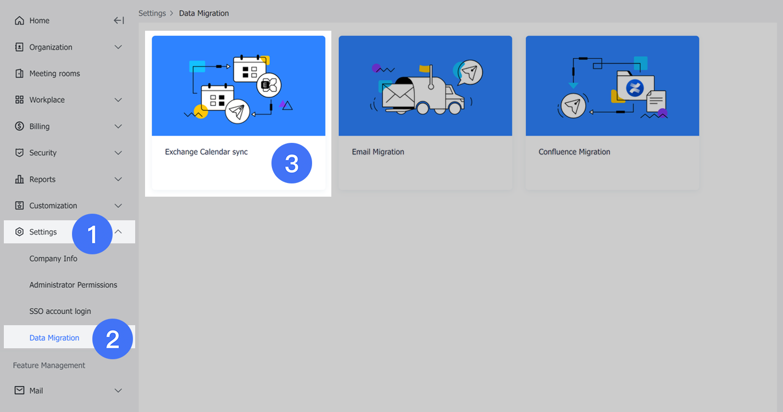The image size is (783, 412).
Task: Click the Organization menu label
Action: [x=51, y=47]
